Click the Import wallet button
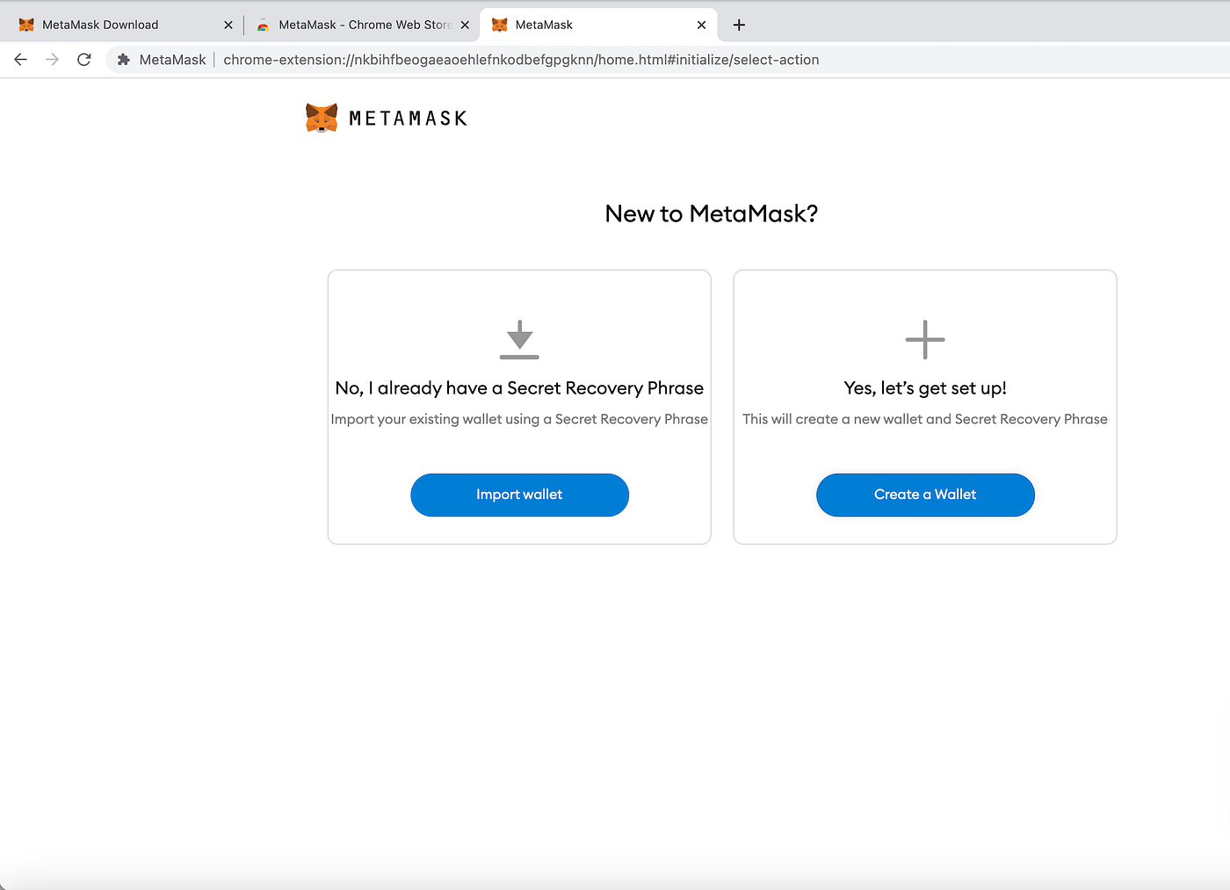Viewport: 1230px width, 890px height. coord(519,495)
